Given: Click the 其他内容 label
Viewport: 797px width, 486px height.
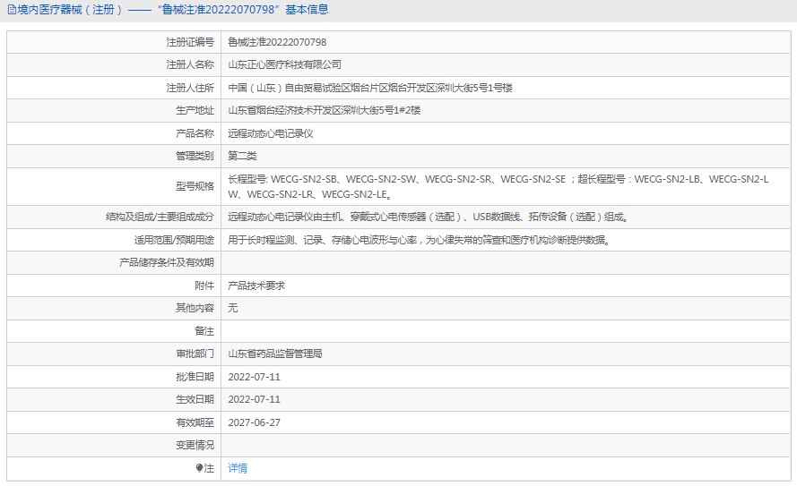Looking at the screenshot, I should coord(195,308).
